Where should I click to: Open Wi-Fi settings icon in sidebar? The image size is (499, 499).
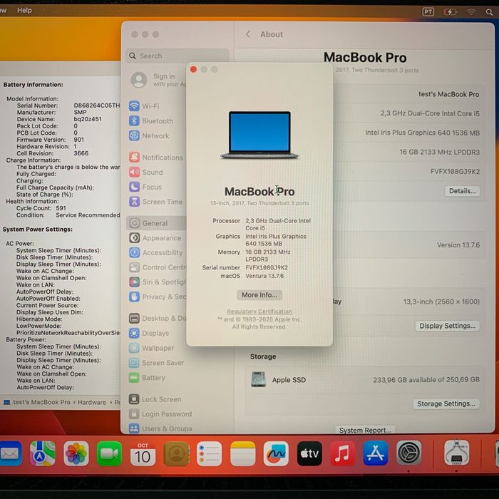tap(134, 106)
